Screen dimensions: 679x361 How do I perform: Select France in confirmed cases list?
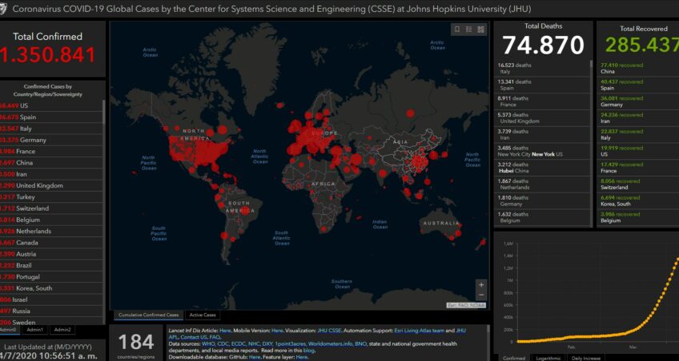pos(51,152)
